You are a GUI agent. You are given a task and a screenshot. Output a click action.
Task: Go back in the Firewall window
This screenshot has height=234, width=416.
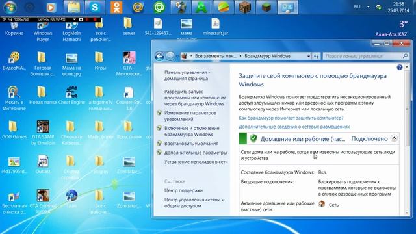159,56
